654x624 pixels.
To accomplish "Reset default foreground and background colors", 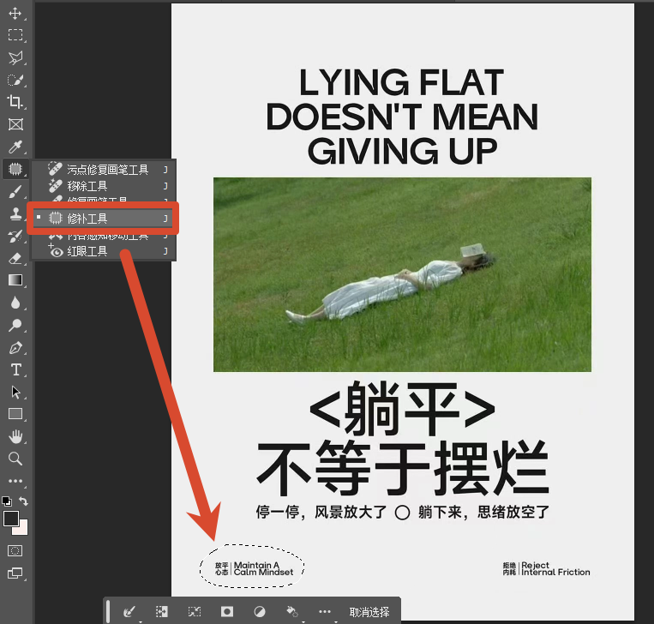I will click(7, 501).
